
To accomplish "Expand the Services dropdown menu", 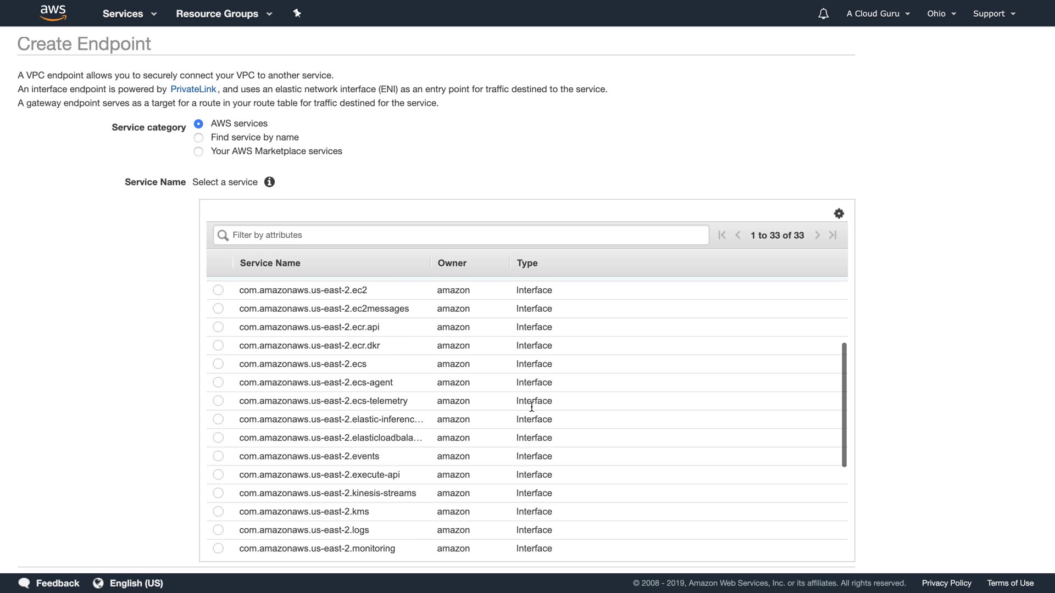I will [x=129, y=14].
